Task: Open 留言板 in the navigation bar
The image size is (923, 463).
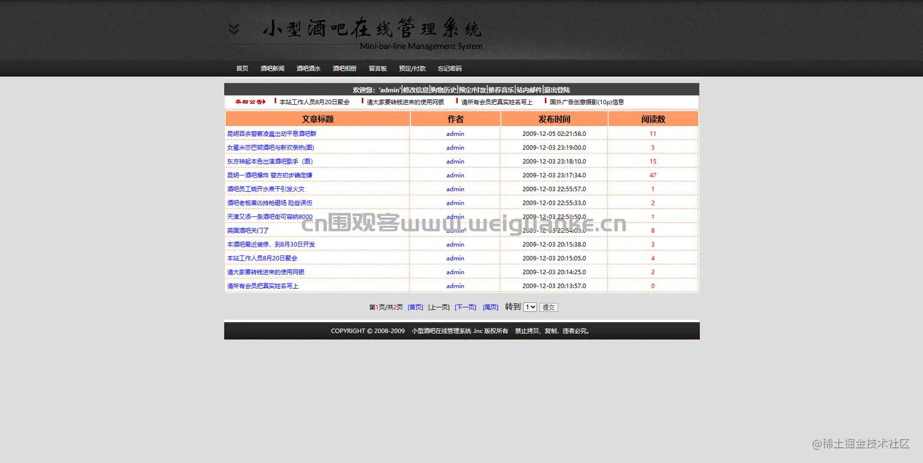Action: pos(378,68)
